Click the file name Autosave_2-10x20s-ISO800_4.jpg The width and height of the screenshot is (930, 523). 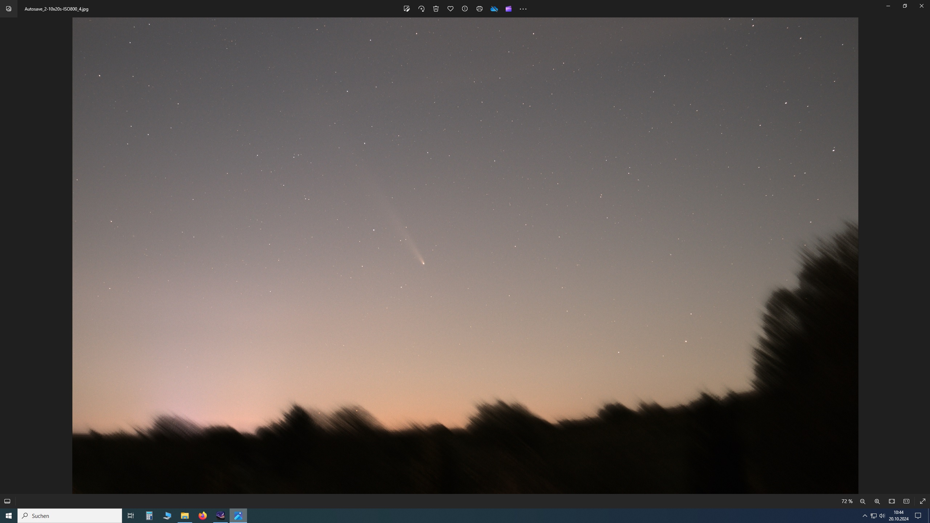[x=56, y=9]
